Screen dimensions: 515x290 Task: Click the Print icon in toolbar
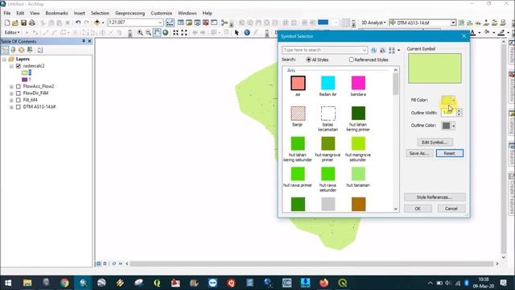[32, 23]
